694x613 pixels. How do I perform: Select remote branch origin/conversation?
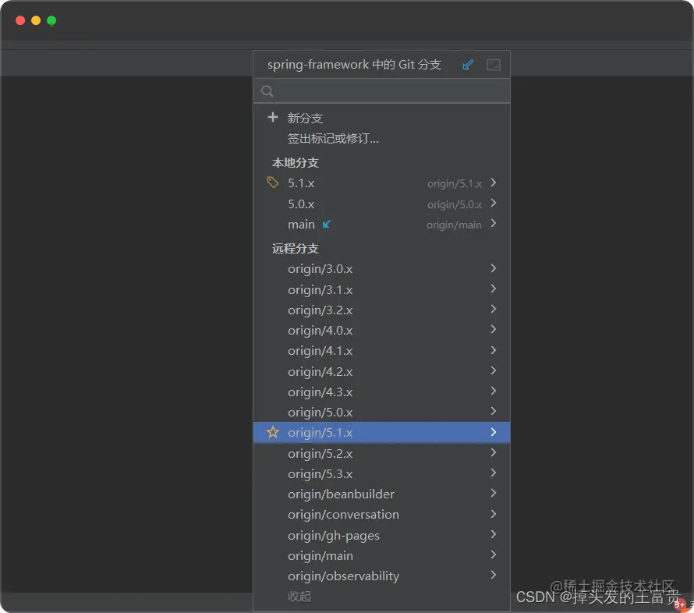tap(343, 515)
